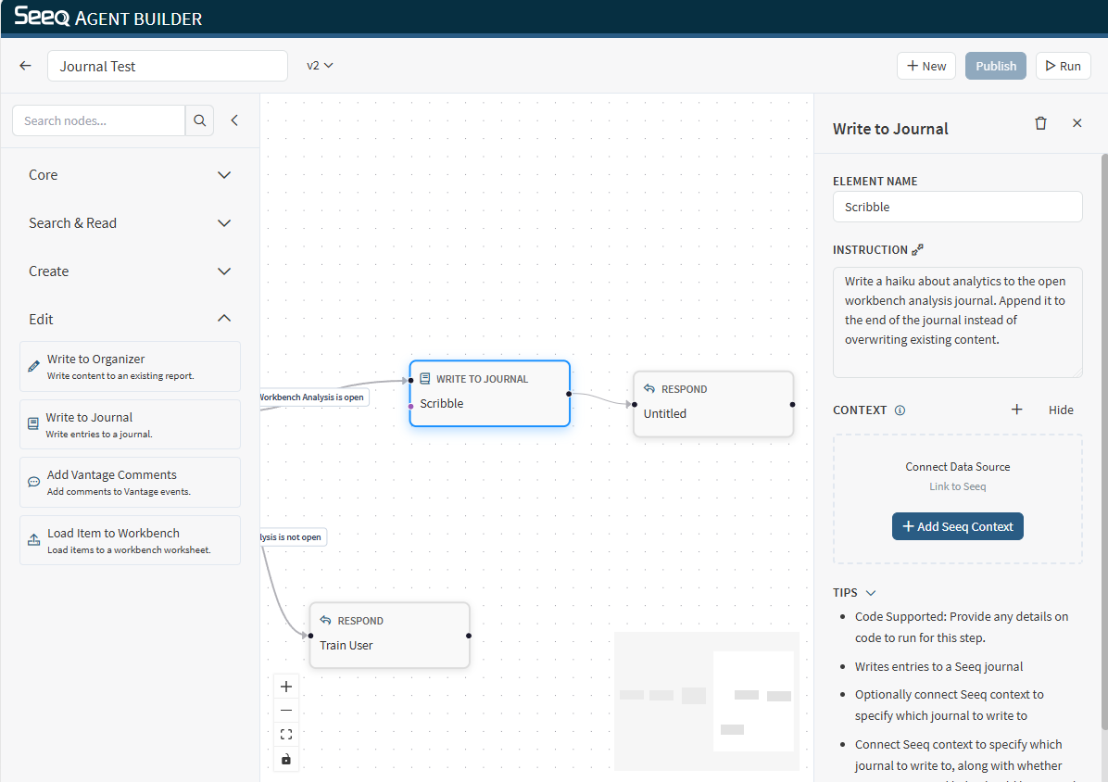Viewport: 1108px width, 782px height.
Task: Click the search magnifier icon in nodes panel
Action: [x=199, y=120]
